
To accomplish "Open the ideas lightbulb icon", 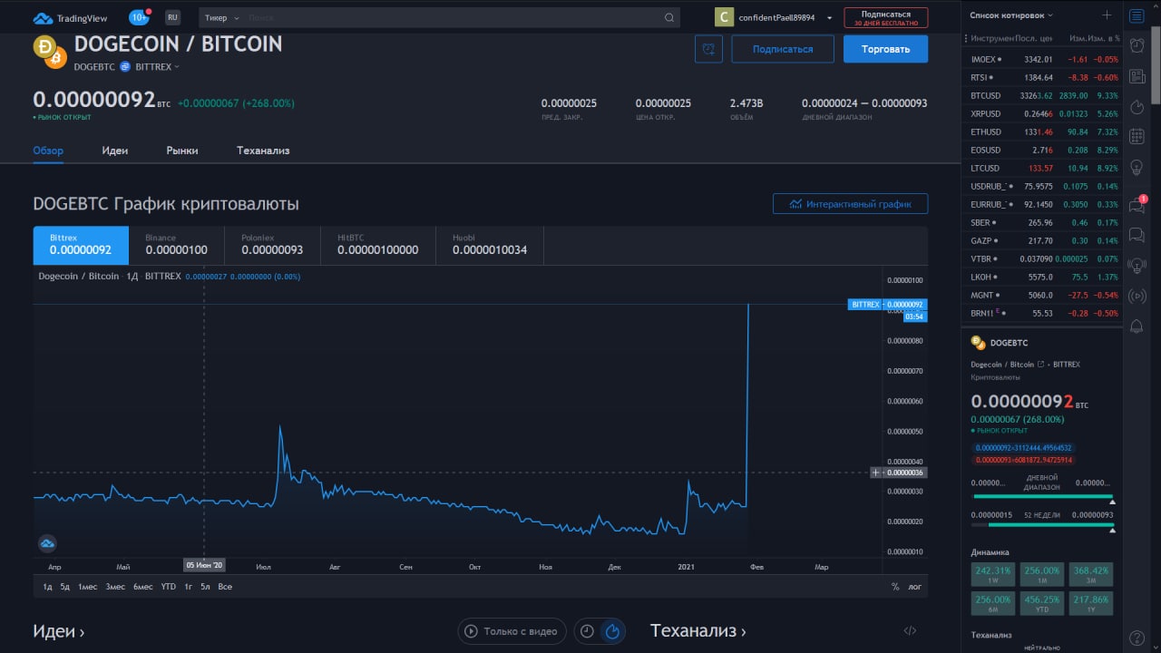I will click(x=1137, y=168).
